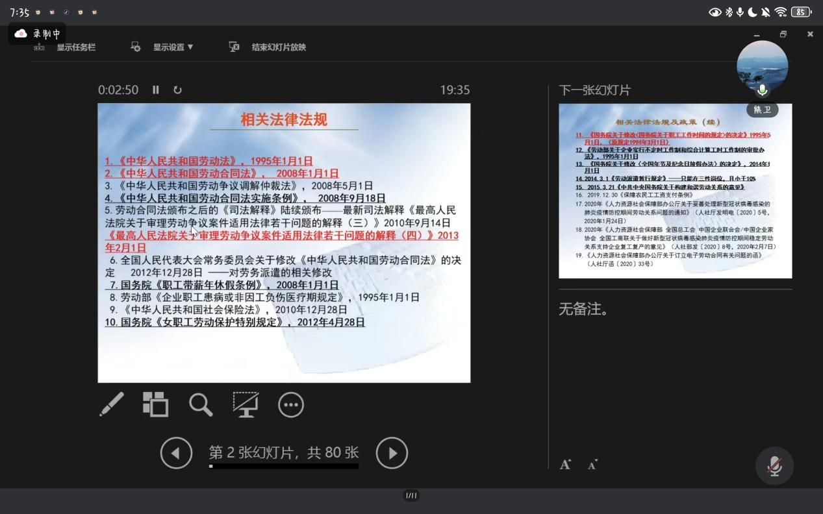Click 显示任务栏 in the top bar
823x514 pixels.
click(x=75, y=47)
